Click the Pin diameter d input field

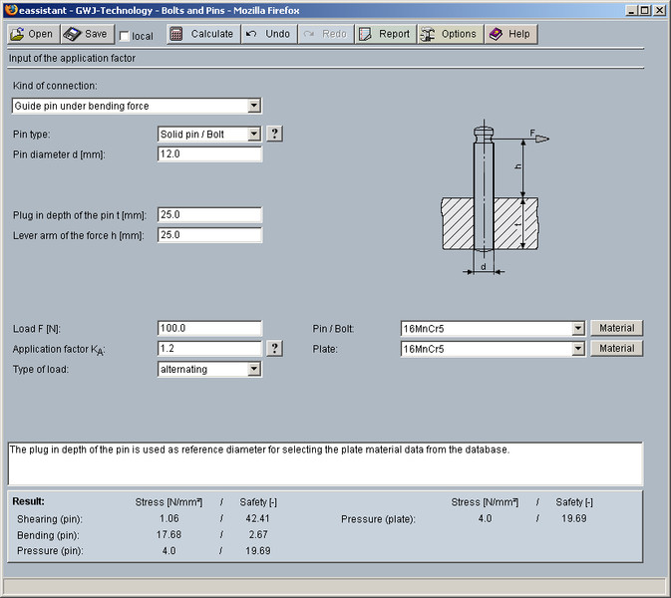[209, 154]
